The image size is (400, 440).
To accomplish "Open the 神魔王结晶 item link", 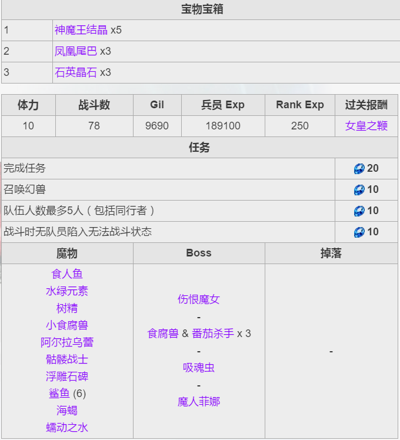I will coord(81,30).
